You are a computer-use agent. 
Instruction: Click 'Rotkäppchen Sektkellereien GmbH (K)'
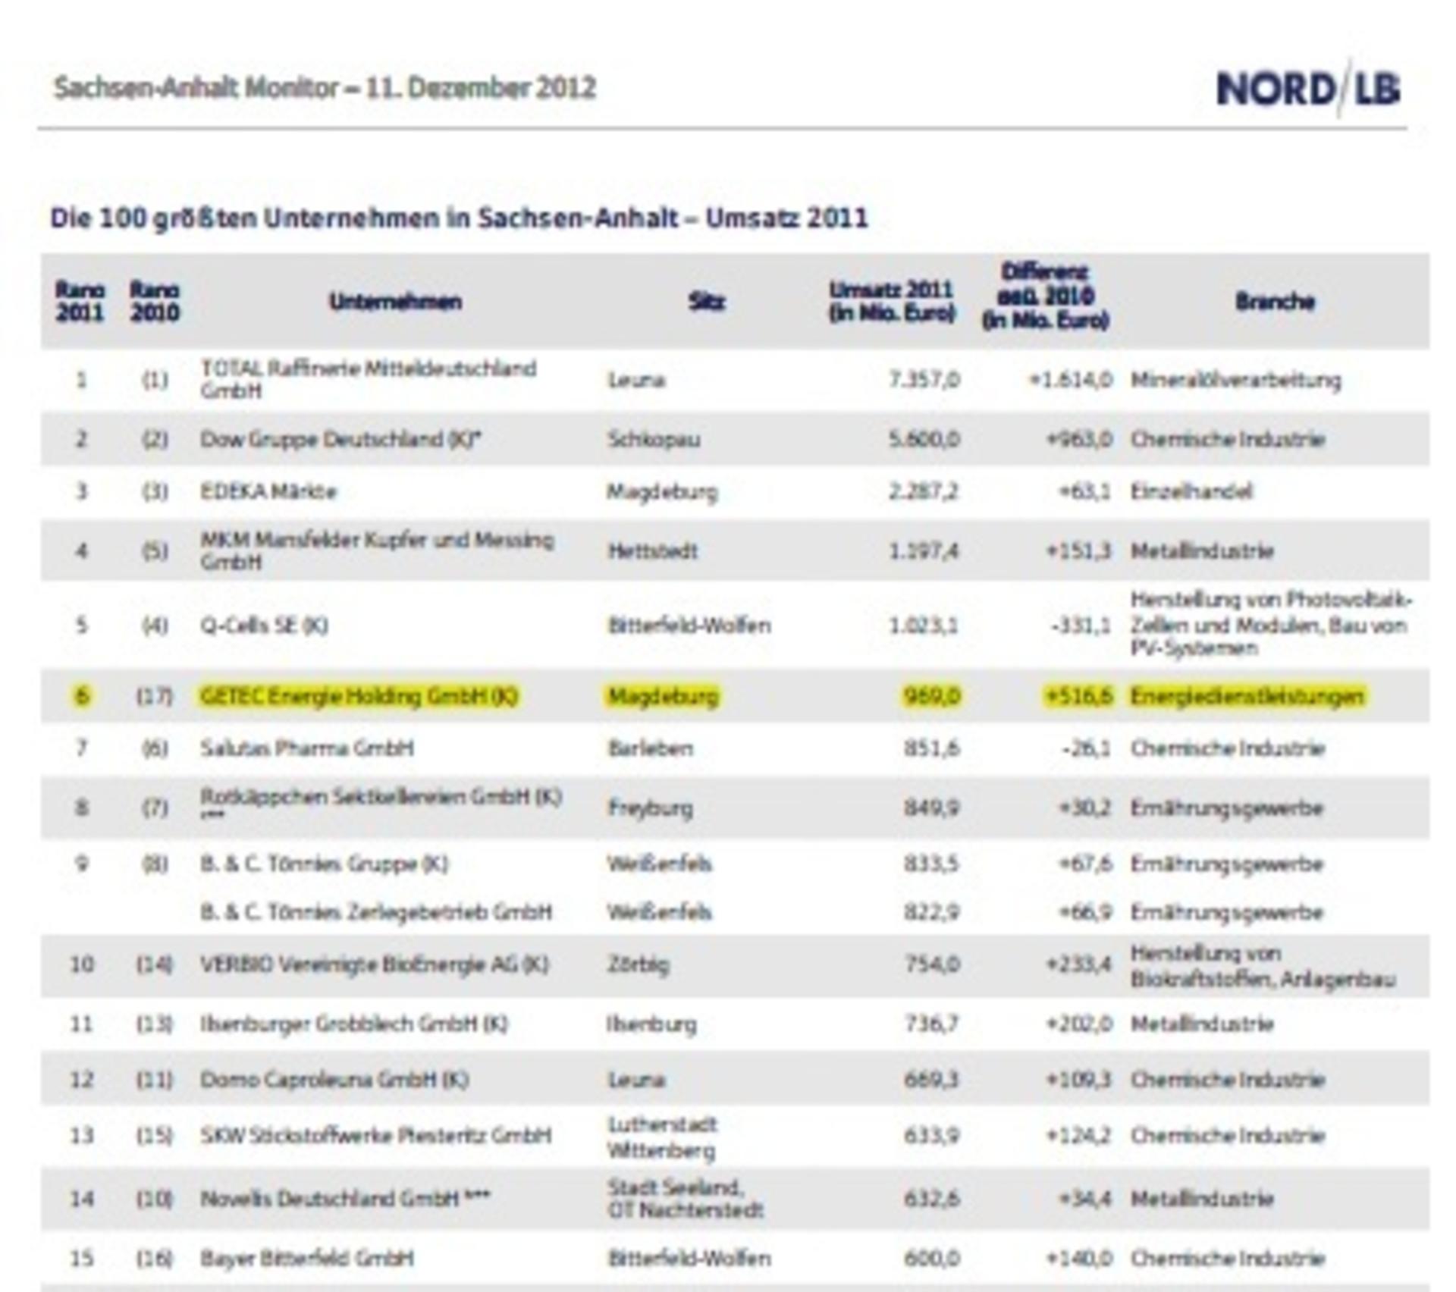pyautogui.click(x=381, y=797)
